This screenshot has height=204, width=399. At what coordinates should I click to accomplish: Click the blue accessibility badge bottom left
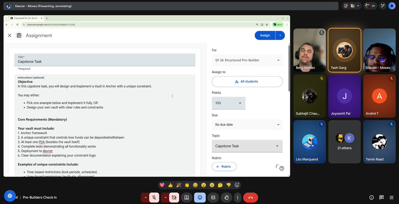coord(10,196)
